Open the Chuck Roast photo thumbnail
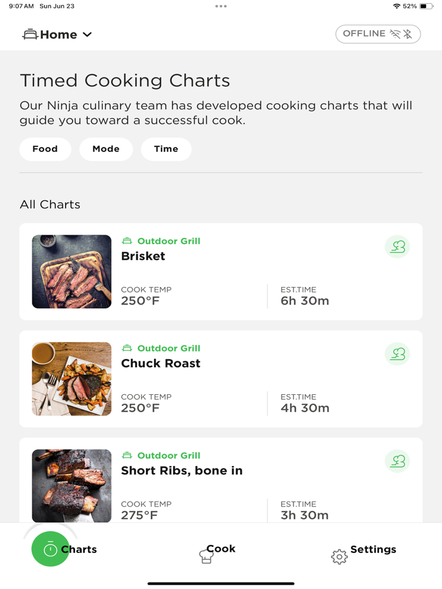 coord(72,379)
